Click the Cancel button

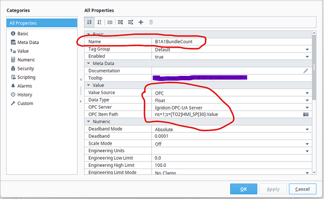[x=302, y=189]
